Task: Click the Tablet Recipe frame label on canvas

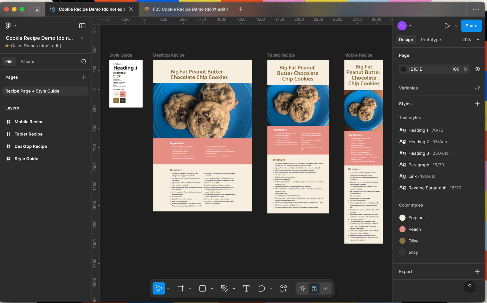Action: click(281, 55)
